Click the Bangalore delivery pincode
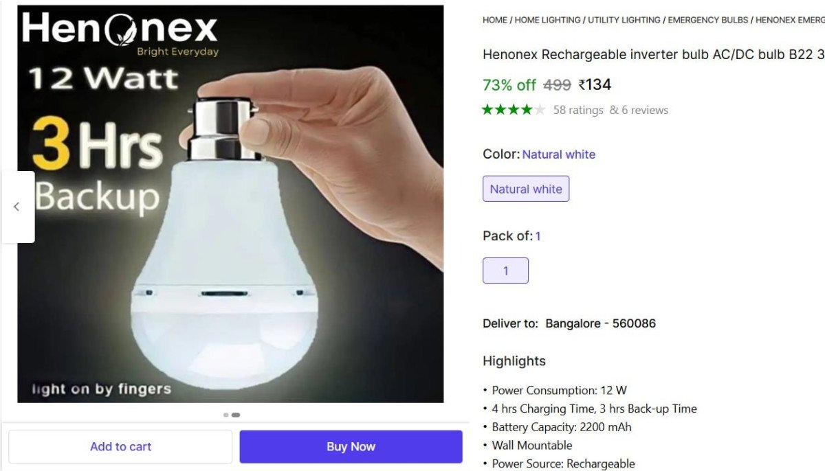The width and height of the screenshot is (825, 471). 599,323
